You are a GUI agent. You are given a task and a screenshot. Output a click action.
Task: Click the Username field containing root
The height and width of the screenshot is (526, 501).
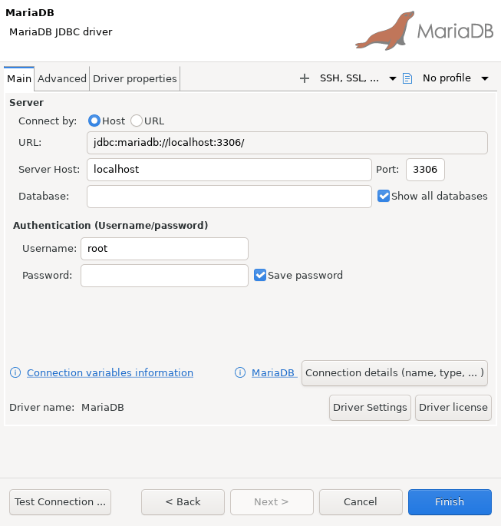(164, 249)
